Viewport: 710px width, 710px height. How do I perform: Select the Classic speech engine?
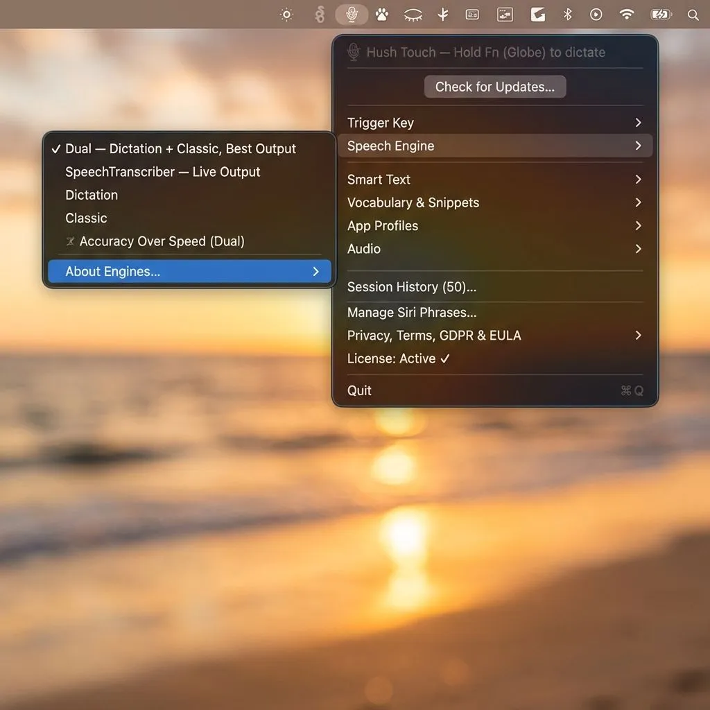tap(86, 218)
